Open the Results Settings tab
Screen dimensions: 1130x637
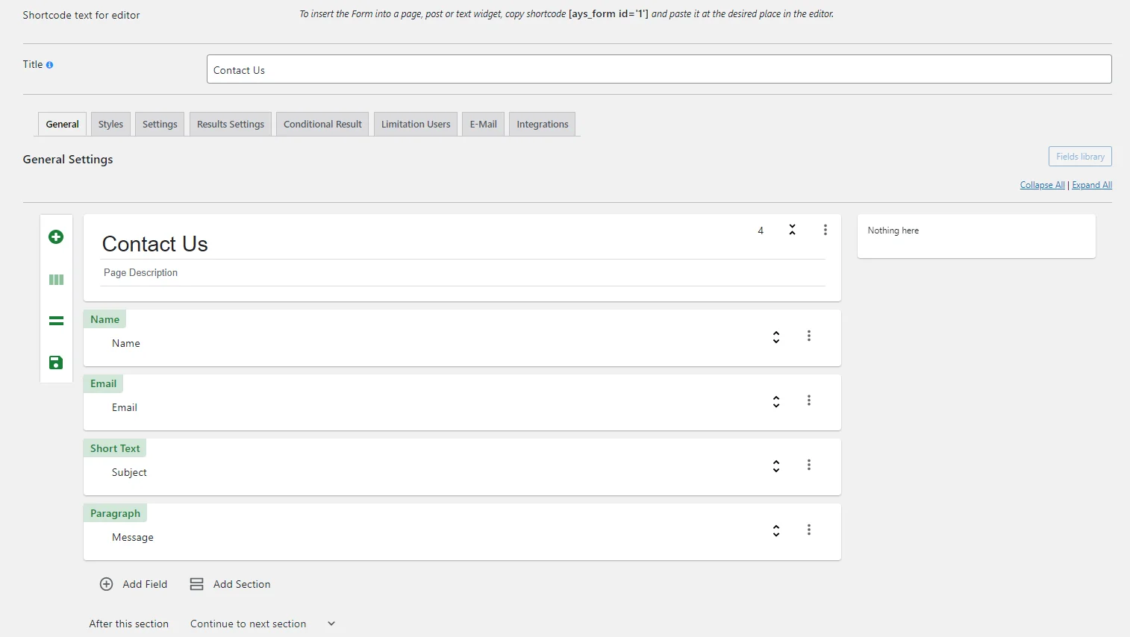(231, 125)
